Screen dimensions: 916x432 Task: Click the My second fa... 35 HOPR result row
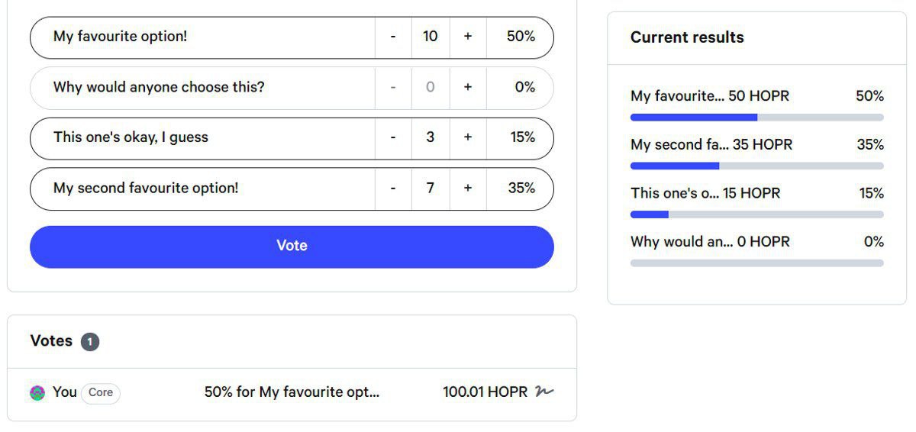click(x=757, y=152)
